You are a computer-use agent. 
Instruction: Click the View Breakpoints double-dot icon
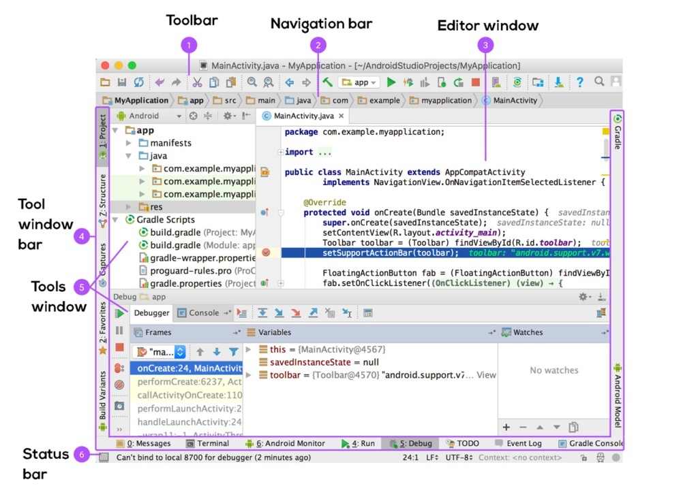click(119, 368)
